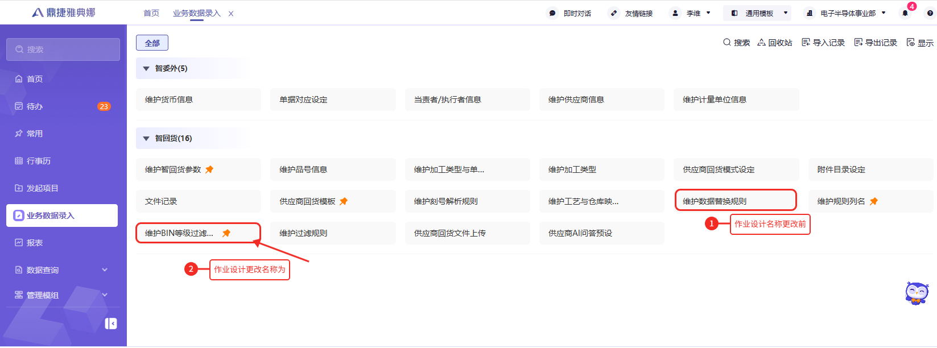This screenshot has width=937, height=348.
Task: Collapse the 智委外(5) group
Action: (146, 69)
